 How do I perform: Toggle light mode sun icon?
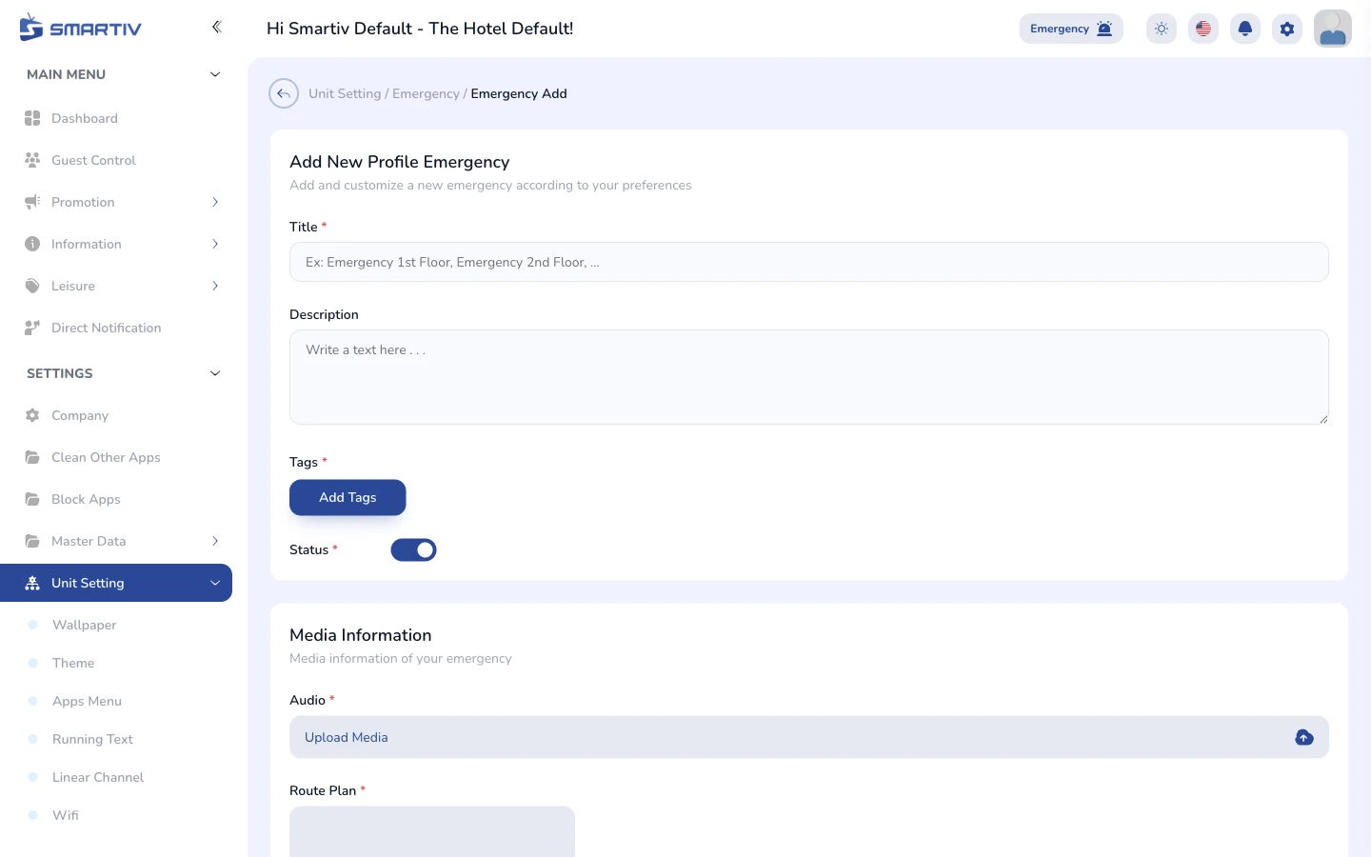[1162, 29]
